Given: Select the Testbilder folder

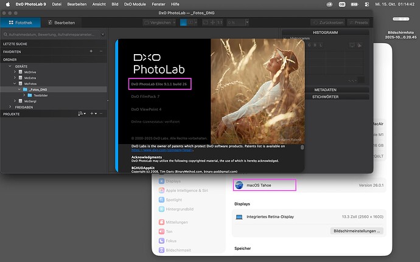Looking at the screenshot, I should (41, 95).
